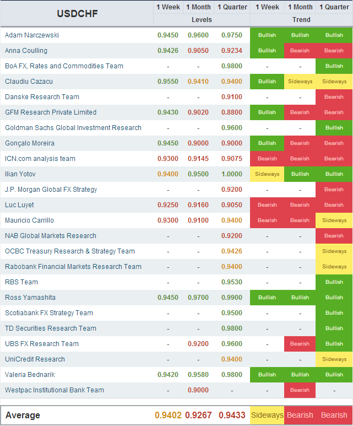
Task: Select ICN.com analysis team row
Action: [x=176, y=159]
